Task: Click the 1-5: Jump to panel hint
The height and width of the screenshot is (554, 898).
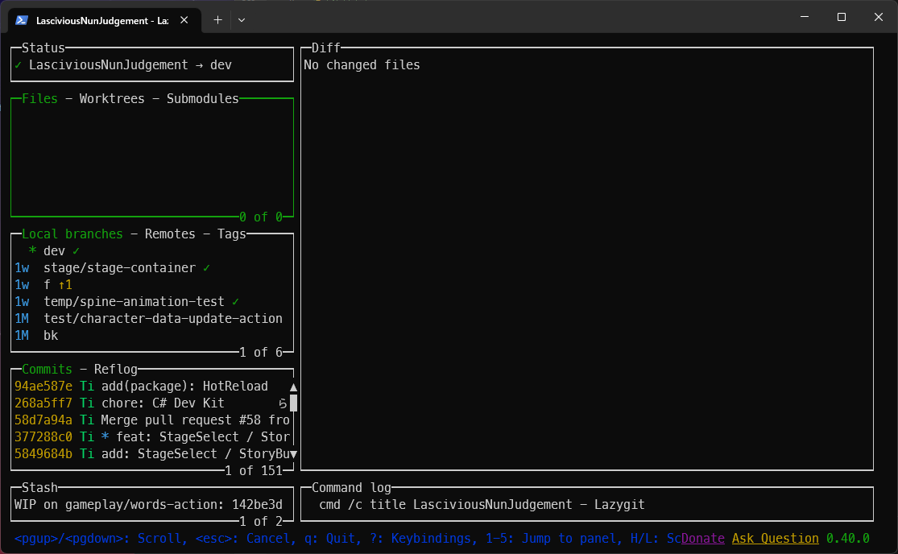Action: click(x=554, y=539)
